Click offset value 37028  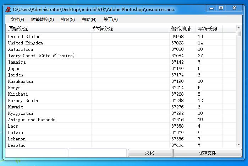[177, 43]
